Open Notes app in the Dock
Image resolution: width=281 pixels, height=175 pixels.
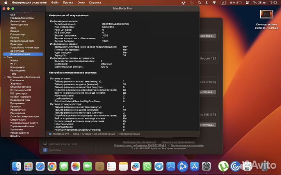pyautogui.click(x=123, y=166)
